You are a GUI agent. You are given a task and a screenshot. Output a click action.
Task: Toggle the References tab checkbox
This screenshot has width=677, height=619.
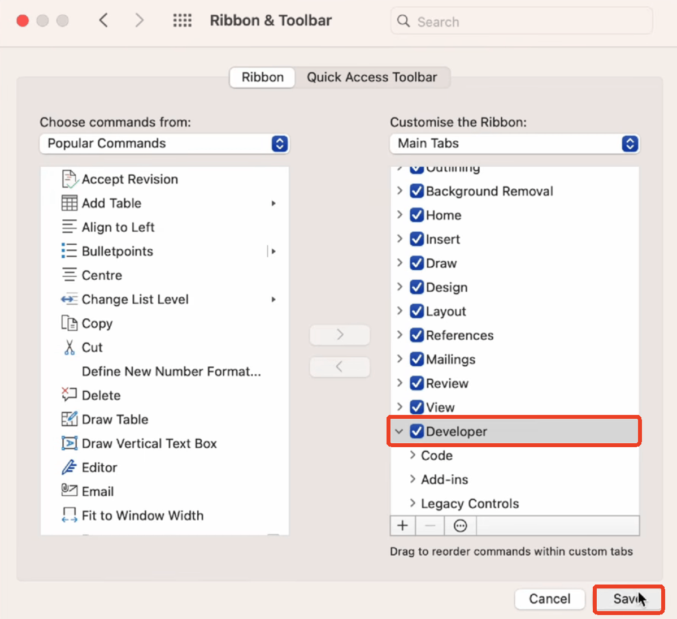tap(416, 335)
